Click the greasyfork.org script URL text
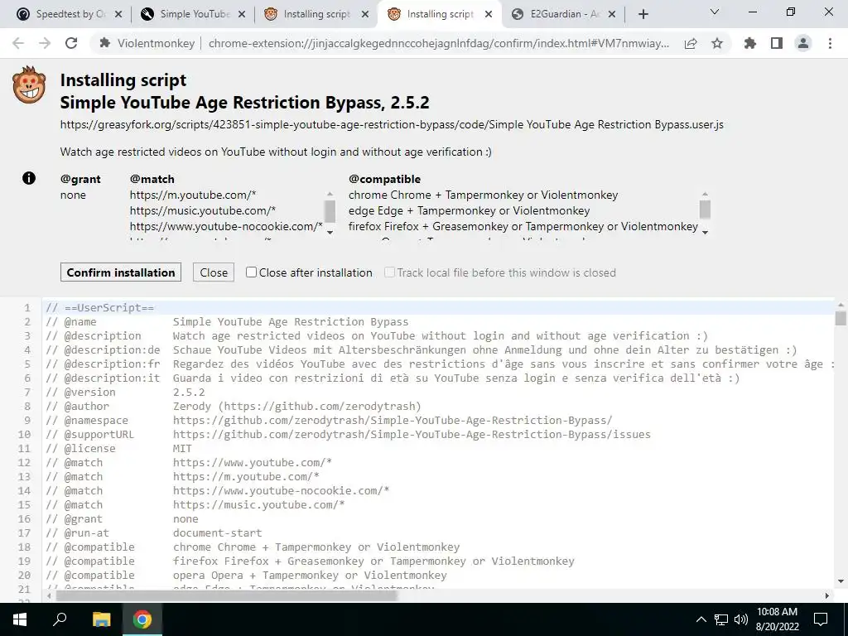This screenshot has width=848, height=636. pos(392,124)
